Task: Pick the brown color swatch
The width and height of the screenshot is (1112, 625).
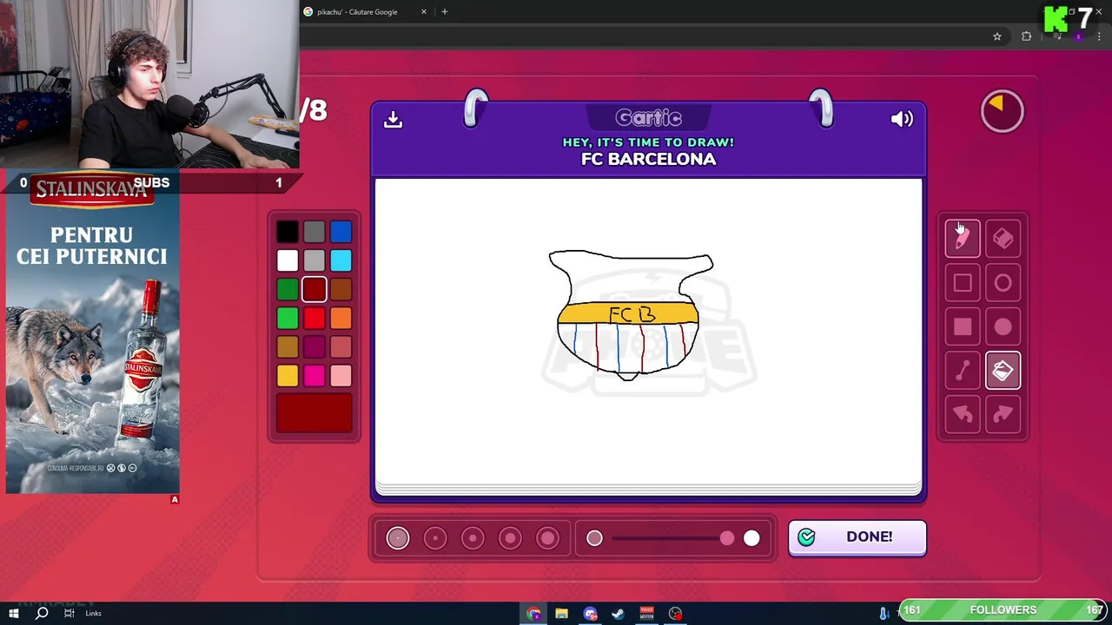Action: point(341,289)
